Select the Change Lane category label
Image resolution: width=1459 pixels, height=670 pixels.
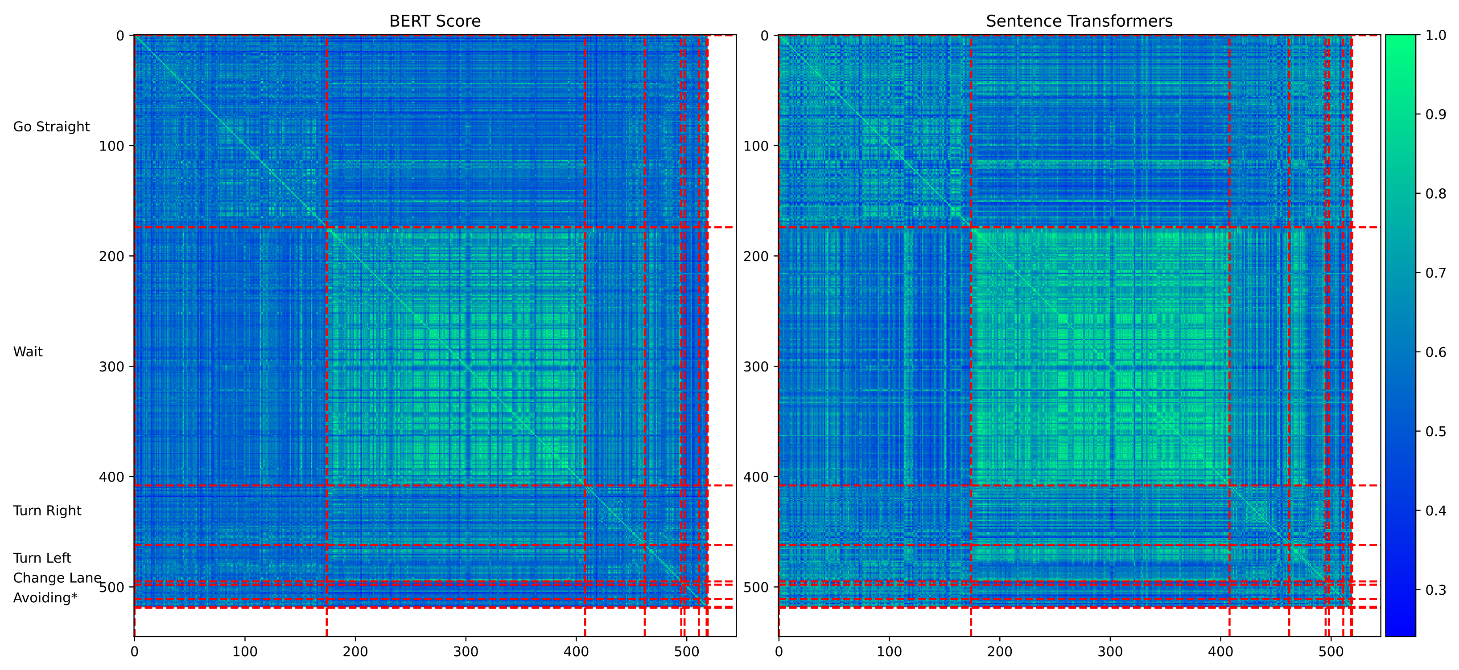coord(57,578)
